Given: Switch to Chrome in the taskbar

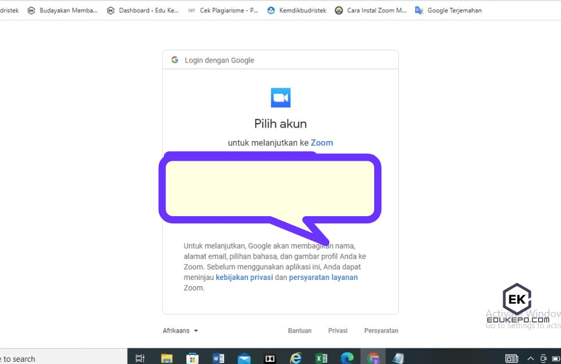Looking at the screenshot, I should click(x=373, y=358).
